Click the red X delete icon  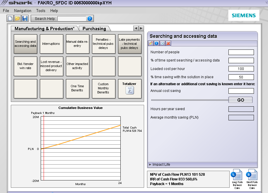168,43
